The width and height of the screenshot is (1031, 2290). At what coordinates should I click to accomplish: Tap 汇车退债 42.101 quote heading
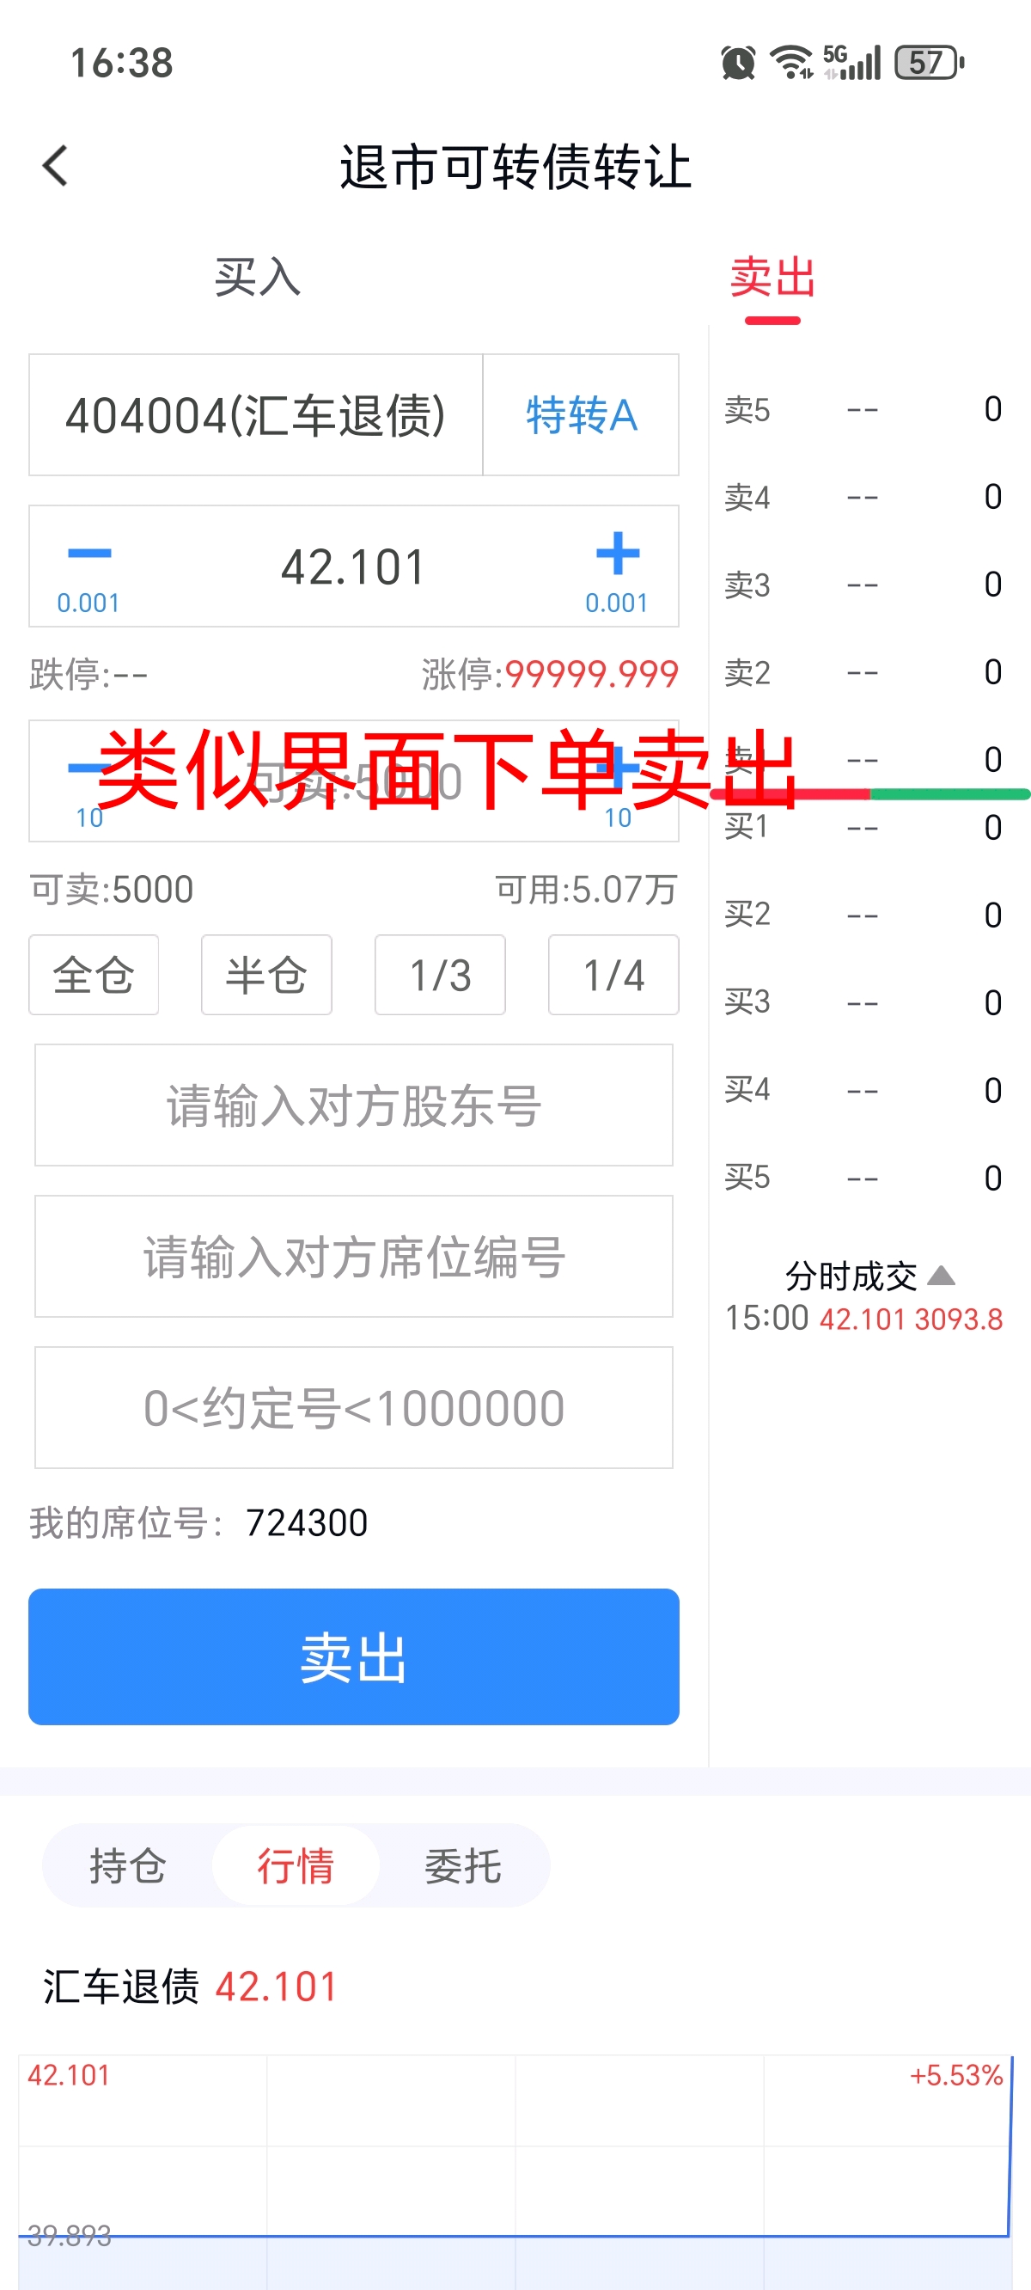(190, 1987)
